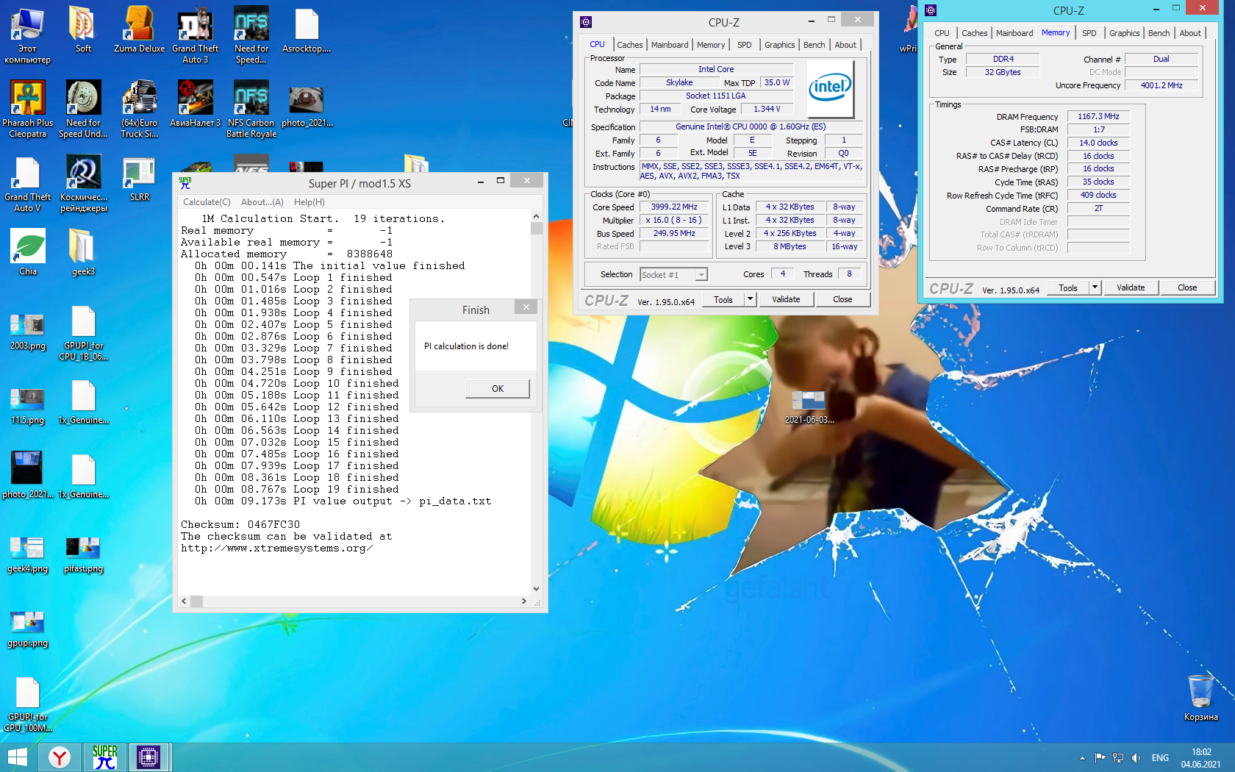
Task: Open the Soft folder icon on desktop
Action: [83, 31]
